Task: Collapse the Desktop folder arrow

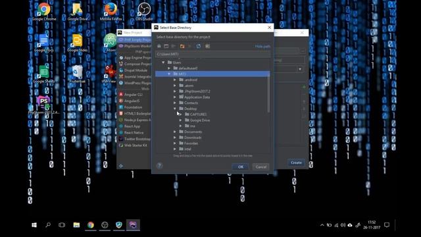Action: coord(175,109)
